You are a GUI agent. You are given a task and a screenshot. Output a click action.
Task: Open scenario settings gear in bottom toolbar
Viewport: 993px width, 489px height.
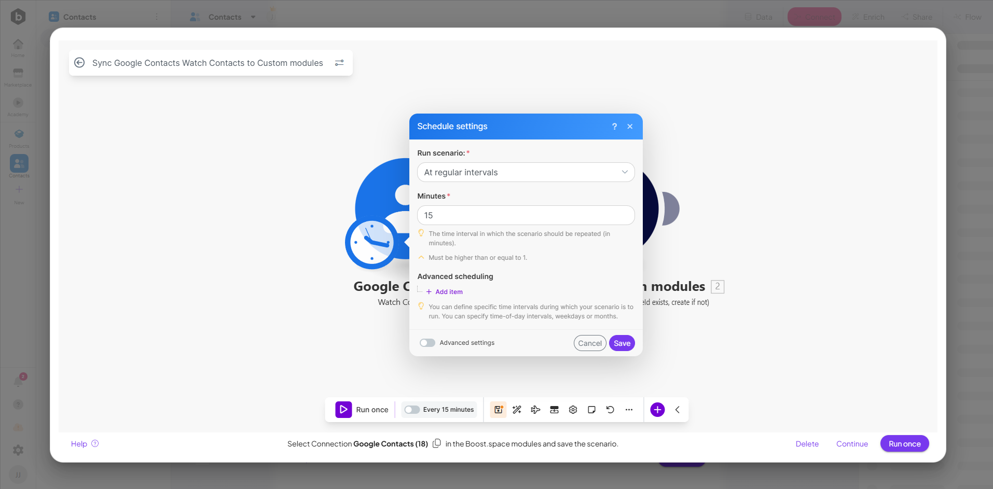click(x=573, y=410)
